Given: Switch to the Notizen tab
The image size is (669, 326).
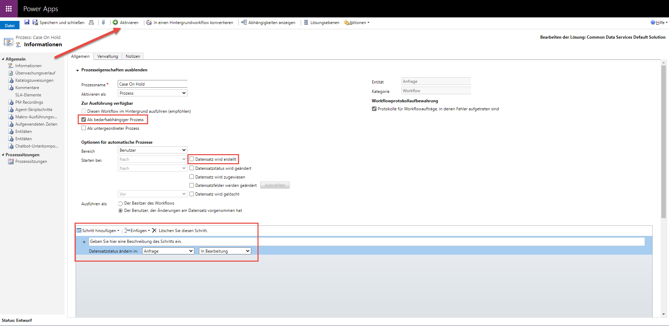Looking at the screenshot, I should pyautogui.click(x=133, y=56).
